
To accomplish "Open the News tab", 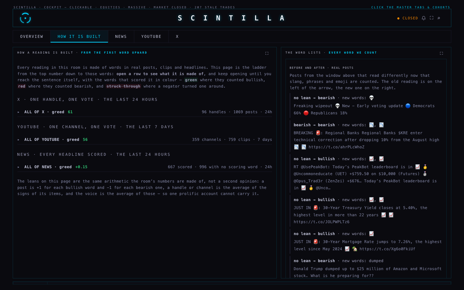I will [x=121, y=36].
